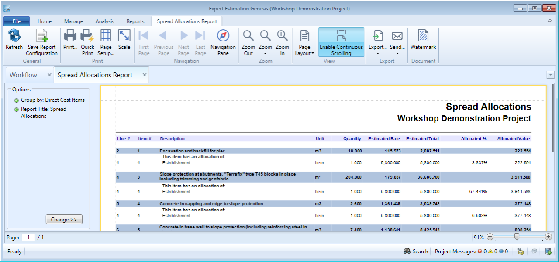Click the Scale icon
The width and height of the screenshot is (559, 262).
[x=124, y=37]
